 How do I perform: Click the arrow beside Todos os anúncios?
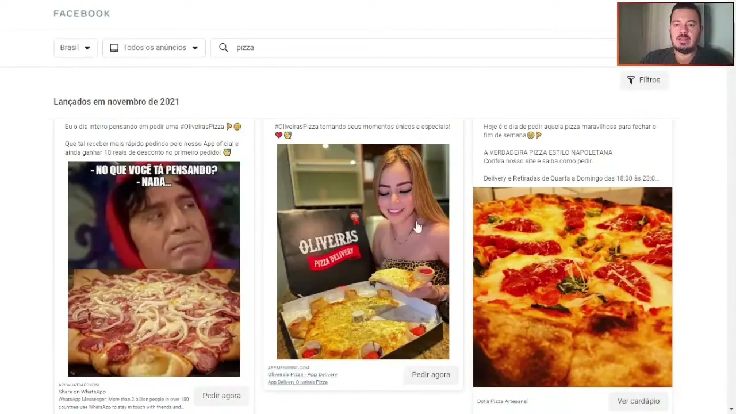pyautogui.click(x=195, y=48)
